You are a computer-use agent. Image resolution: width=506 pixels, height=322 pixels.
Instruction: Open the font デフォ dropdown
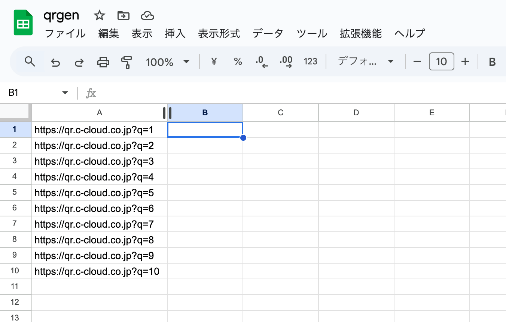366,62
